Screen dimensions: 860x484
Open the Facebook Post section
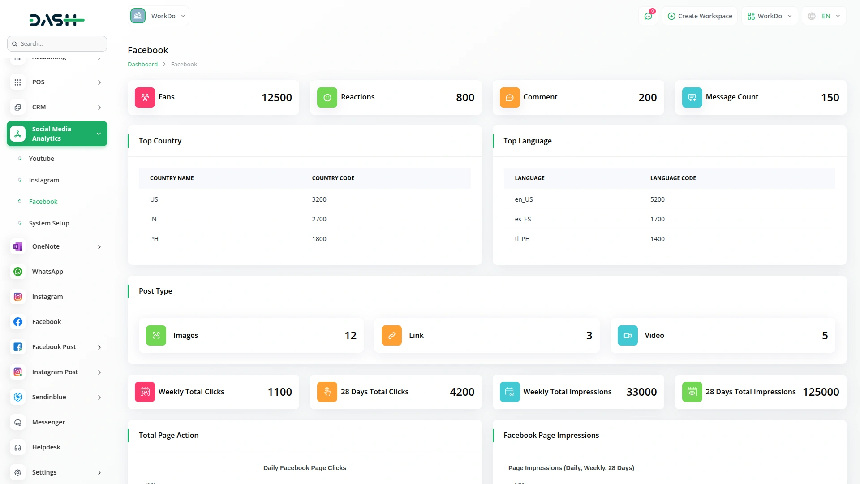[x=53, y=346]
